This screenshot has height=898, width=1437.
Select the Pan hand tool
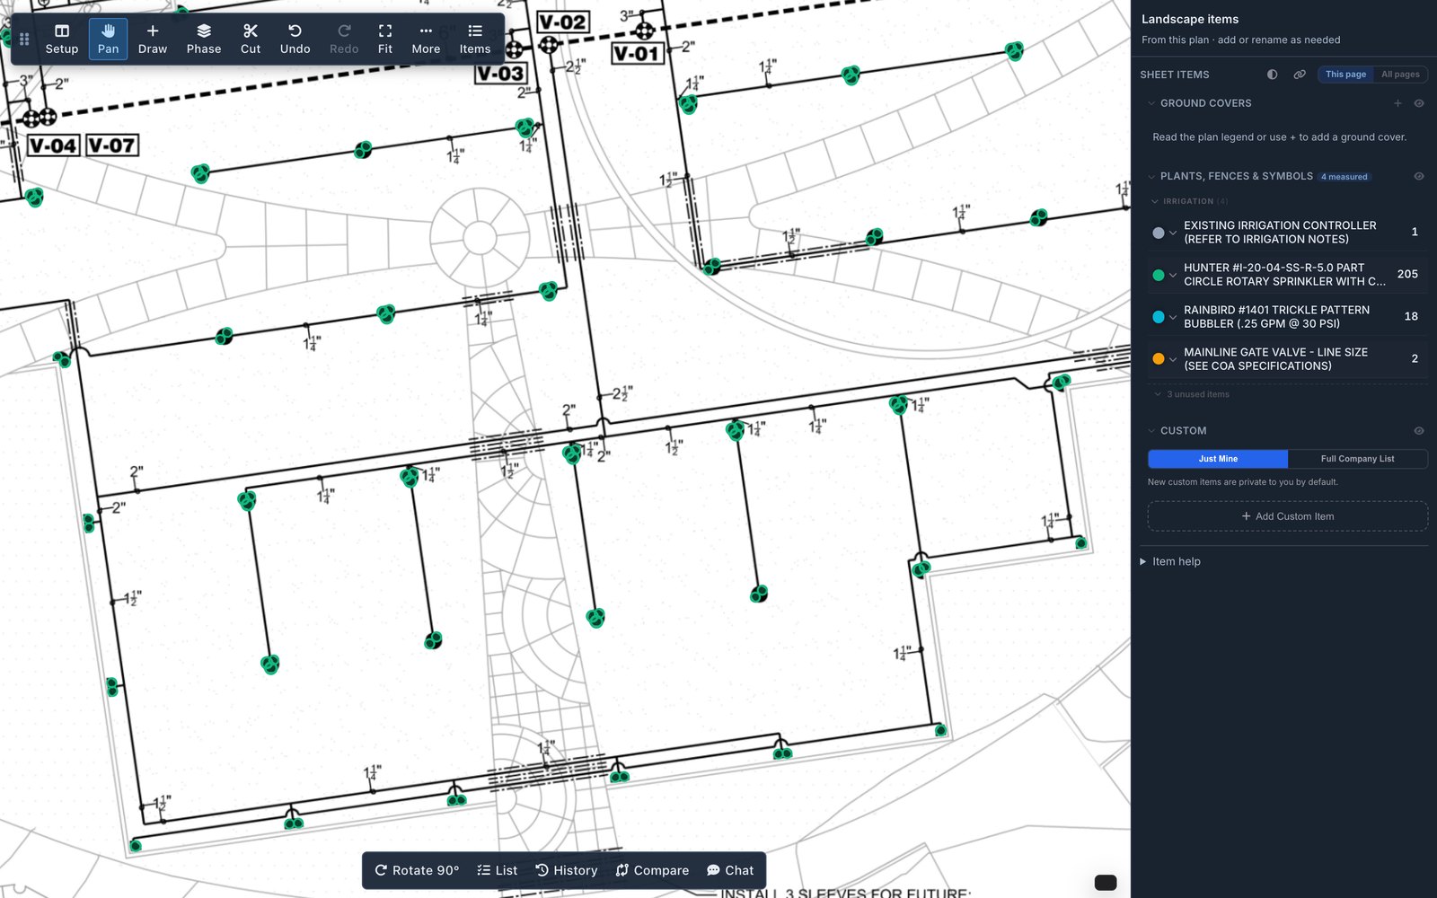point(109,40)
